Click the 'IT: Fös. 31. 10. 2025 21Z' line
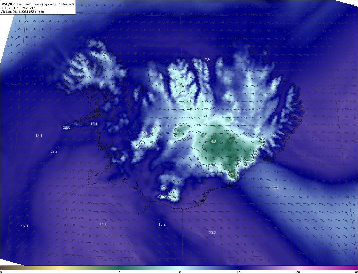The image size is (358, 274). (x=18, y=8)
